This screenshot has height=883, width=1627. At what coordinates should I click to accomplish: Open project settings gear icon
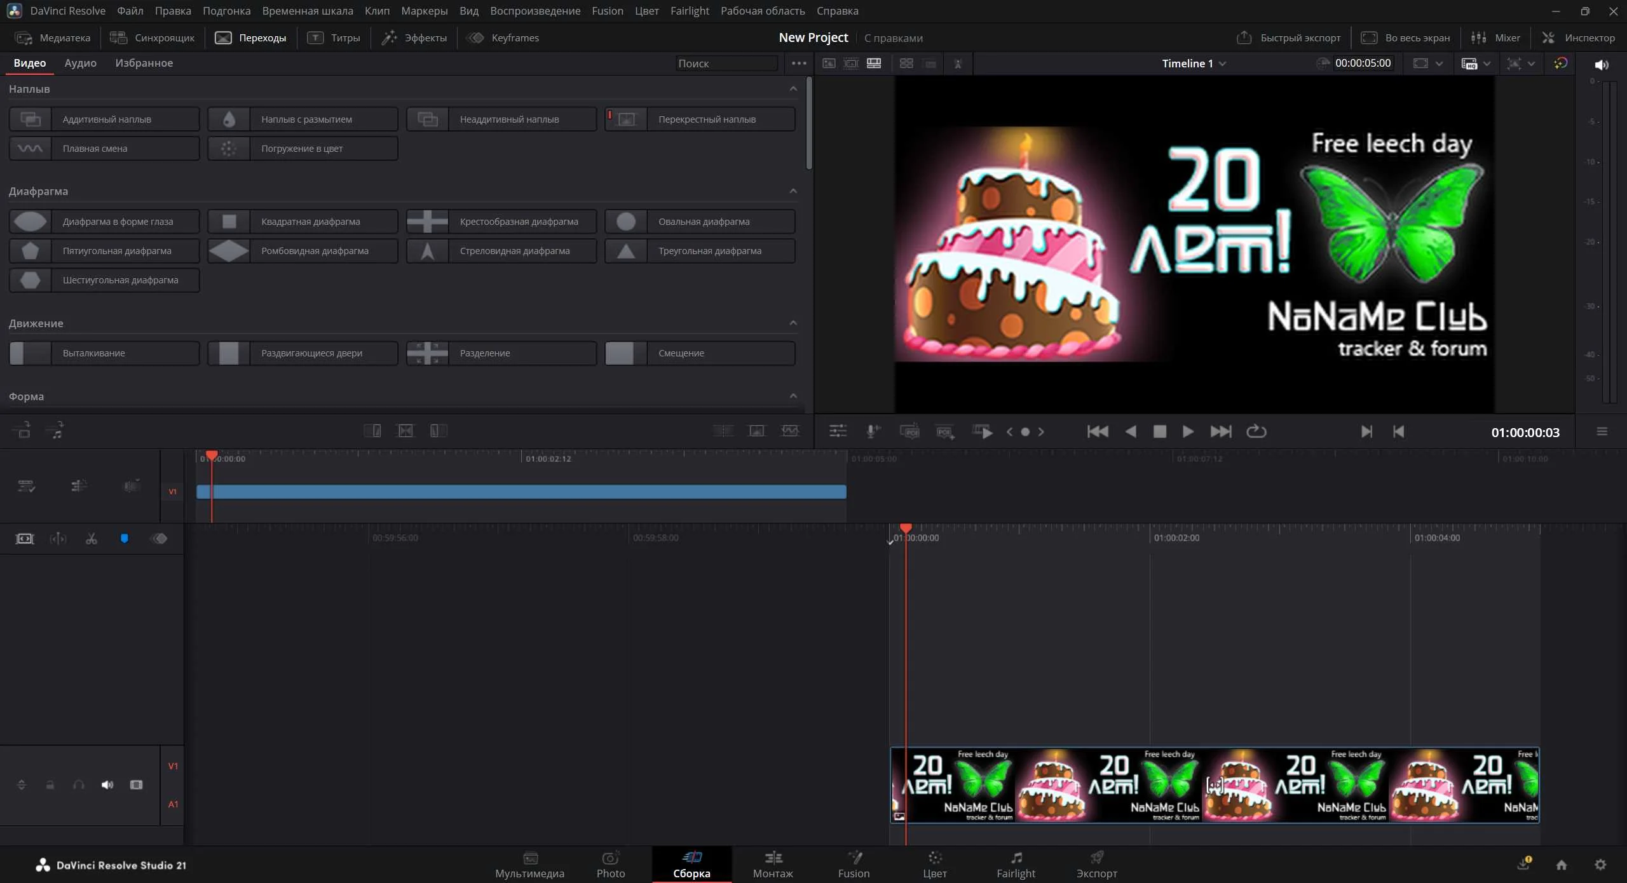[1600, 865]
